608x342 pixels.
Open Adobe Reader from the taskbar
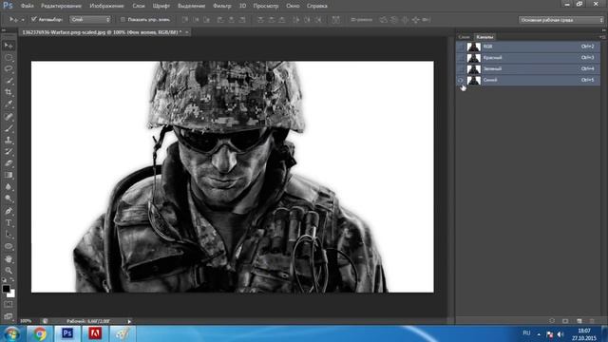(x=95, y=333)
